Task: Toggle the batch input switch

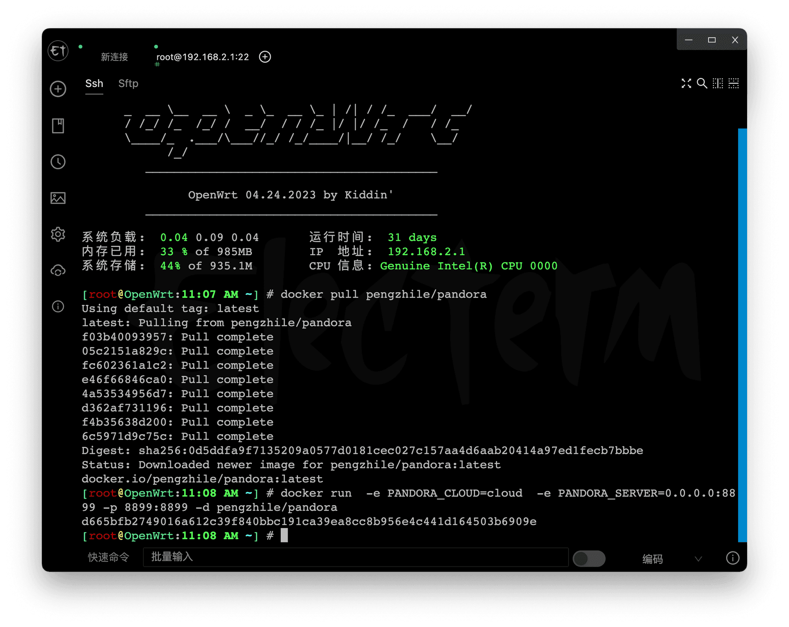Action: [x=589, y=558]
